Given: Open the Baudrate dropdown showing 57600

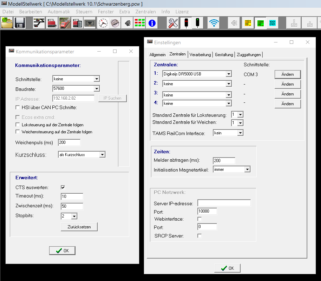Looking at the screenshot, I should (76, 88).
